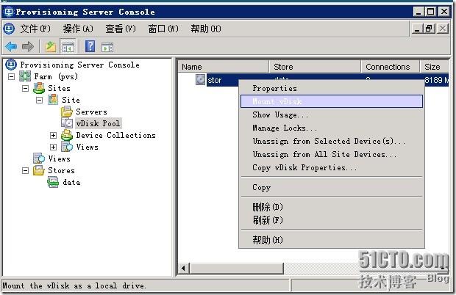Select the Farm (pvs) tree label
Screen dimensions: 456x295
[56, 76]
